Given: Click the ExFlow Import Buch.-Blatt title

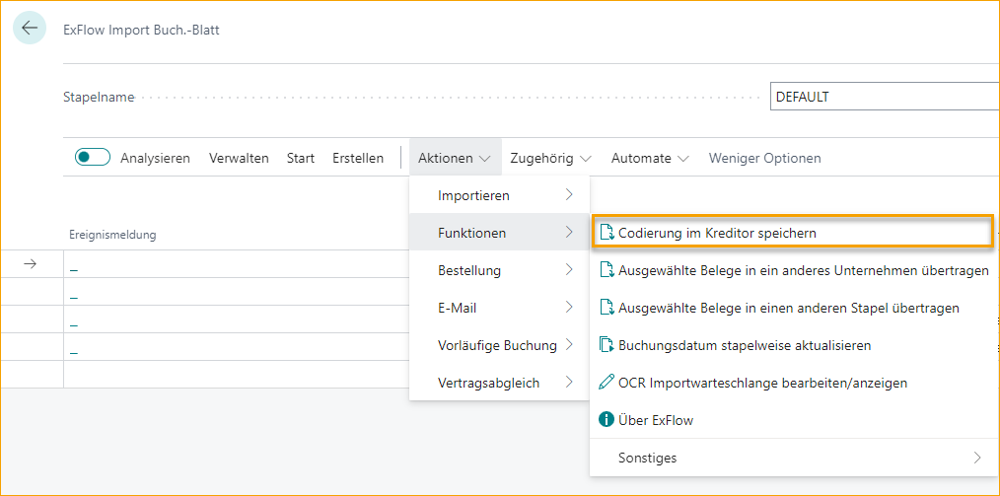Looking at the screenshot, I should (142, 30).
